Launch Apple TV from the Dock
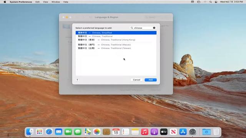The height and width of the screenshot is (138, 246). tap(164, 132)
